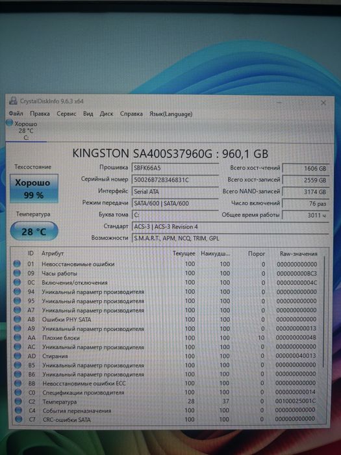Click the status icon for attribute 09 Часы работы
This screenshot has height=455, width=341.
17,273
